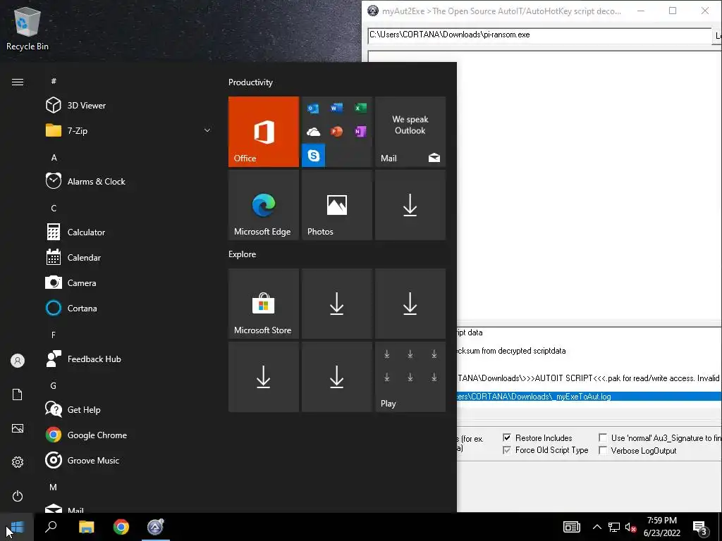
Task: Open Microsoft Store tile
Action: pyautogui.click(x=264, y=304)
